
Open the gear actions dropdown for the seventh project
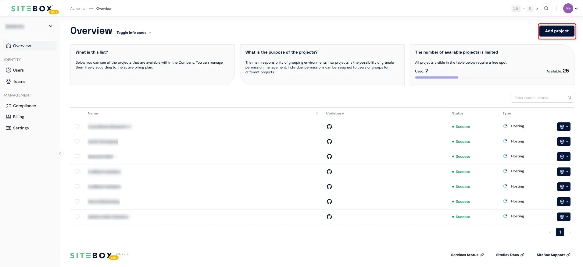click(563, 217)
